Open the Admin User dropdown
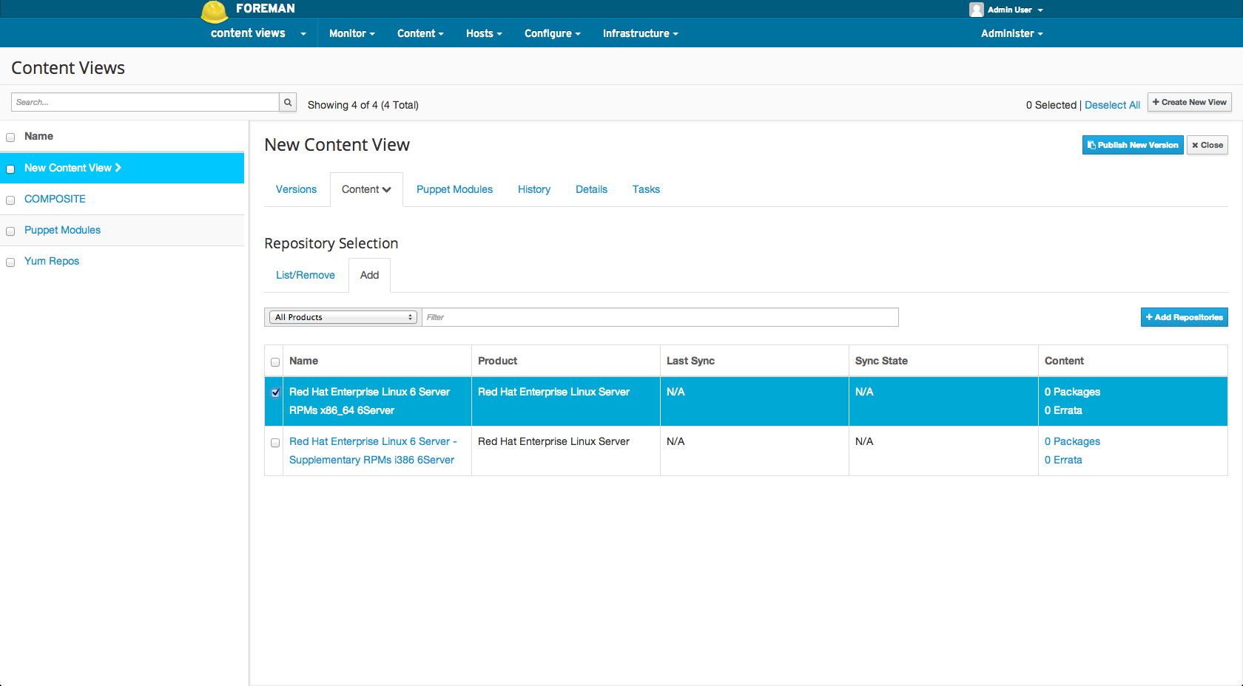 1014,10
